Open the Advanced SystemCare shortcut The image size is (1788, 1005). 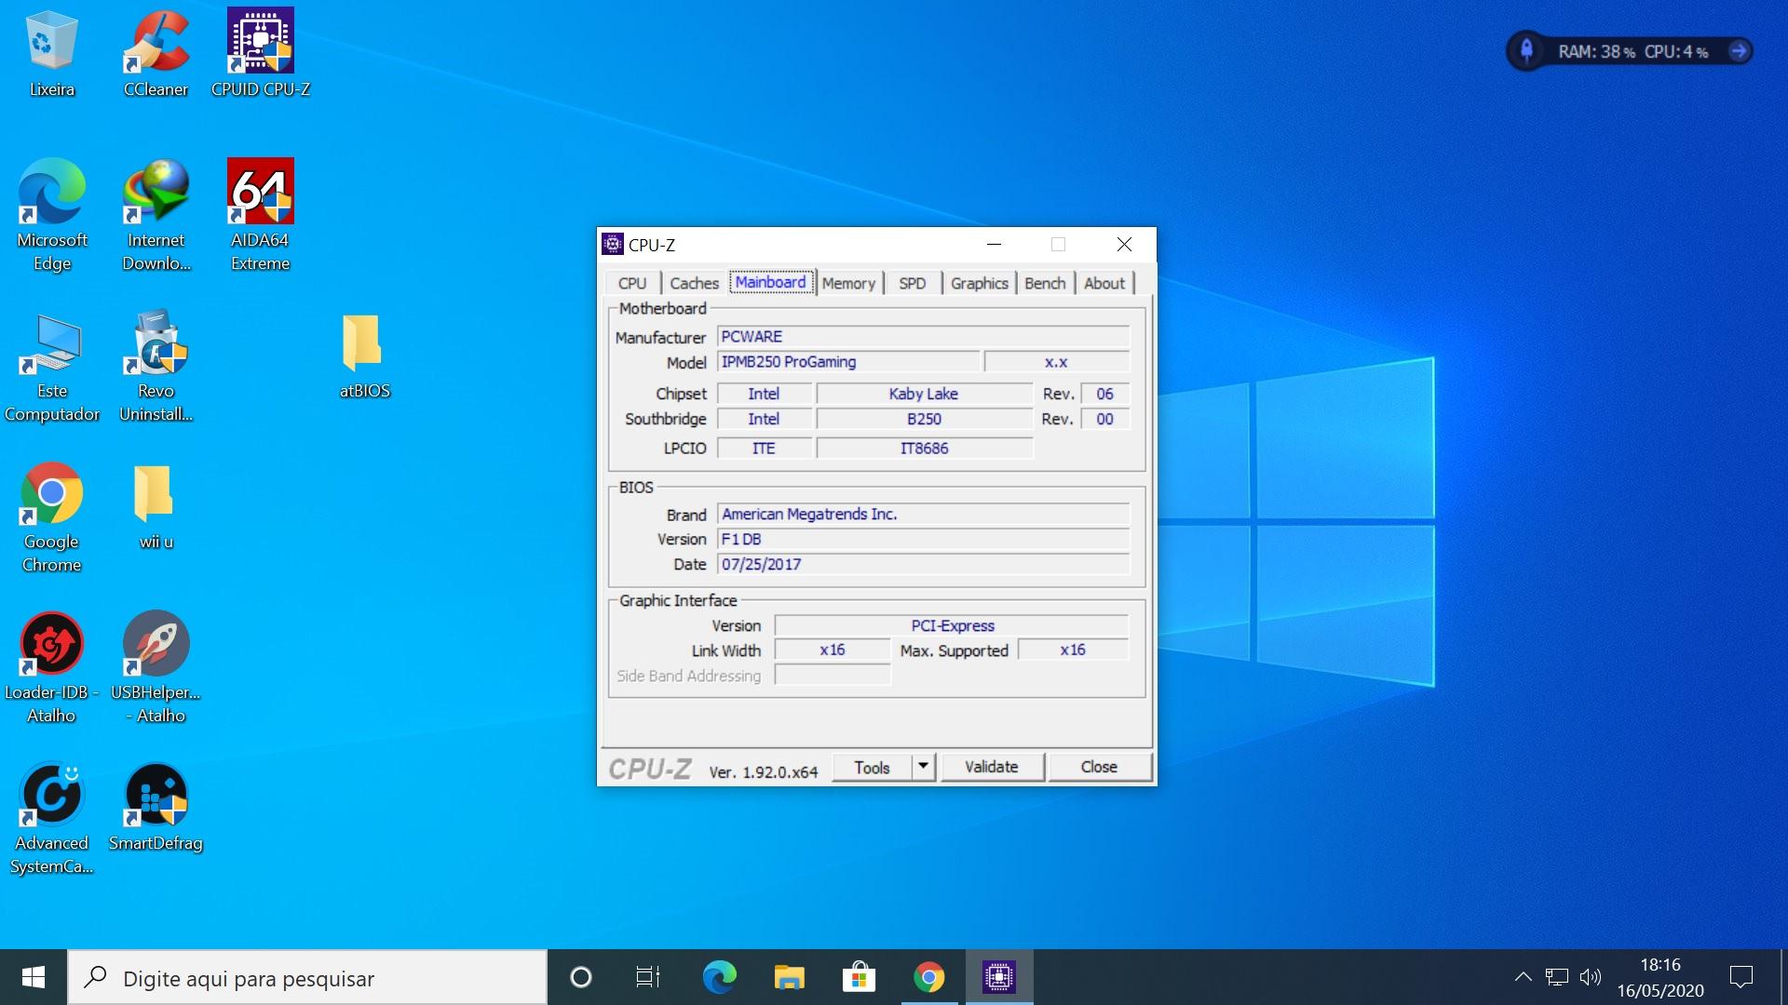(52, 820)
